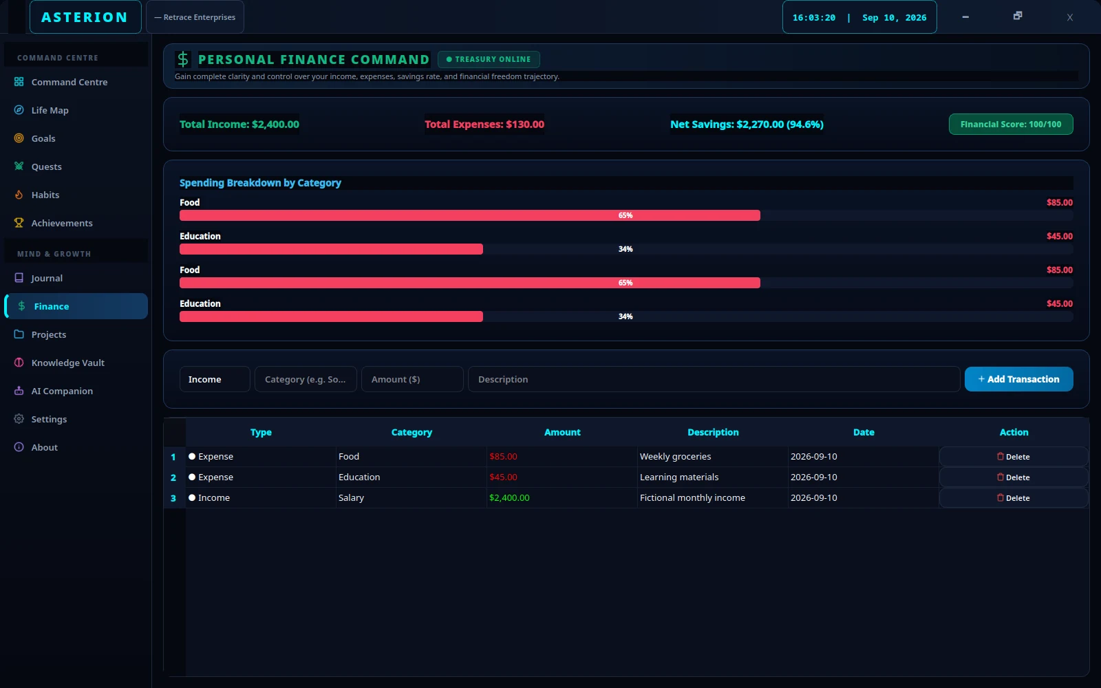Click the Achievements trophy icon

pyautogui.click(x=19, y=223)
